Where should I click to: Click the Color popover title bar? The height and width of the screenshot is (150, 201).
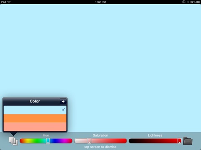pyautogui.click(x=35, y=101)
